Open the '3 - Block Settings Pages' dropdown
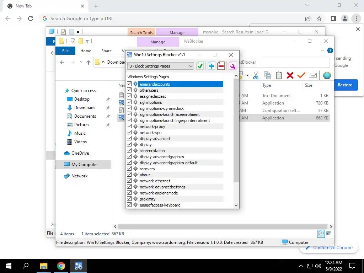Image resolution: width=364 pixels, height=273 pixels. tap(161, 66)
